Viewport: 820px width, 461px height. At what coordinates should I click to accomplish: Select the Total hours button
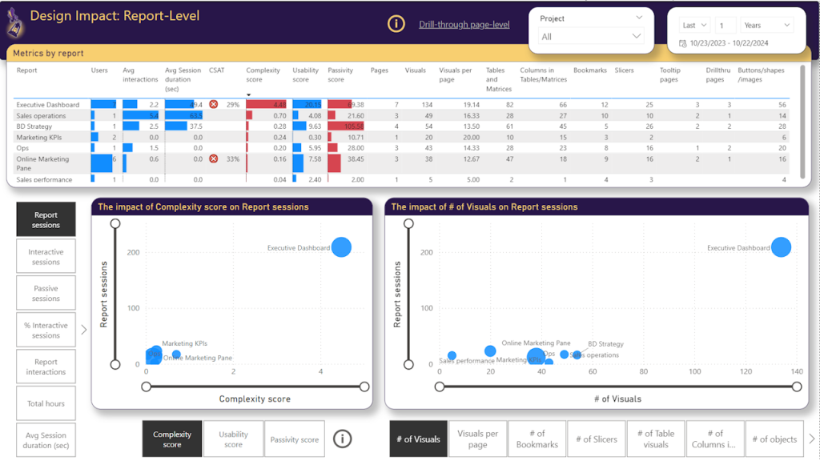(x=46, y=403)
